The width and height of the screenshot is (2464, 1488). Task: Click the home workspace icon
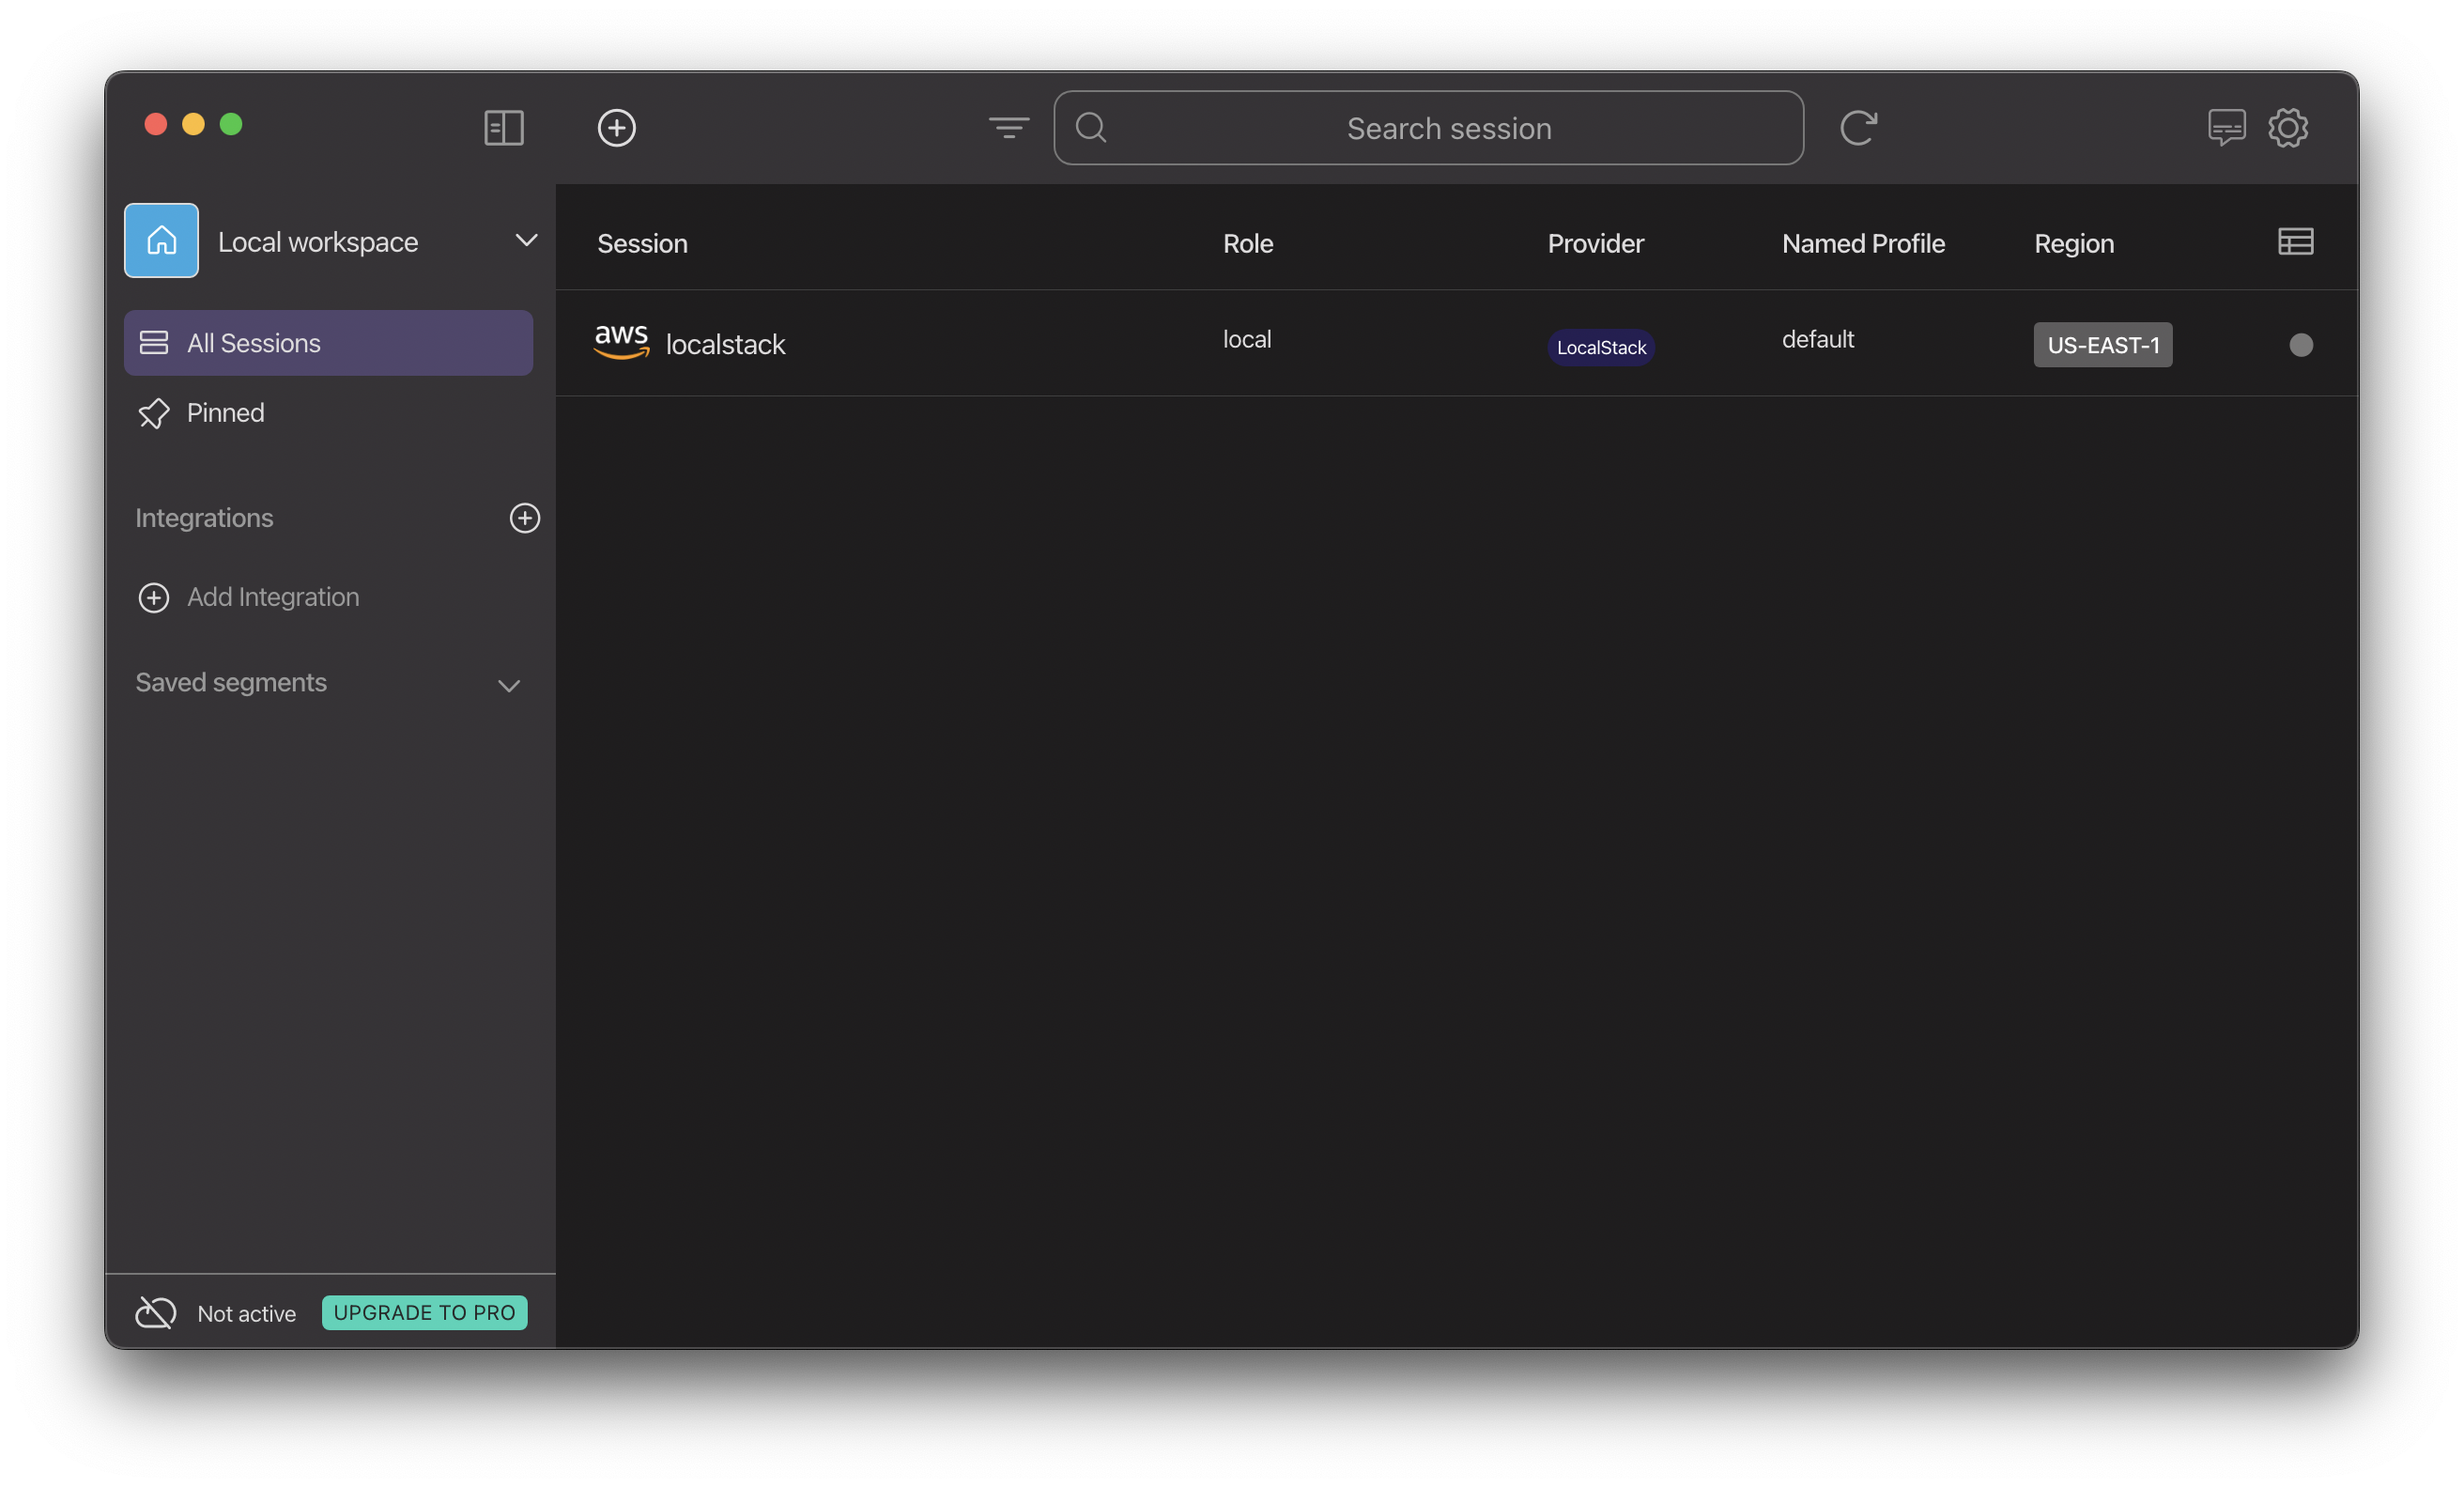(x=161, y=241)
